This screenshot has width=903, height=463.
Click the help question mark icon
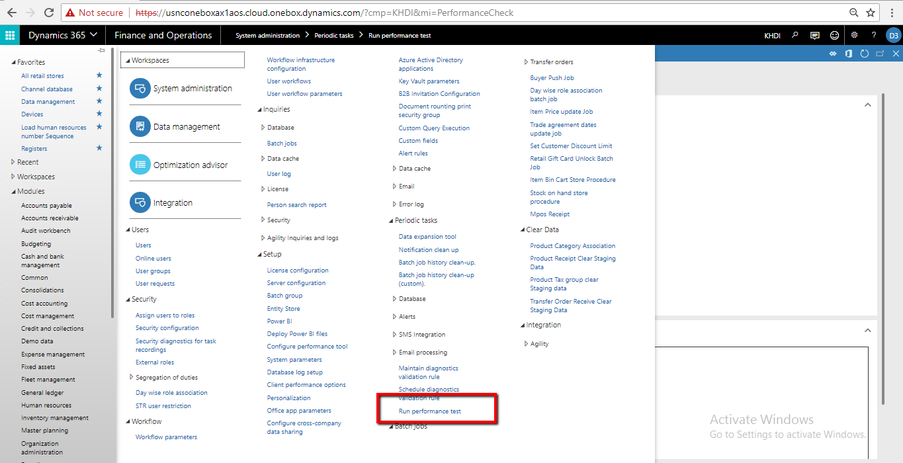[x=874, y=35]
